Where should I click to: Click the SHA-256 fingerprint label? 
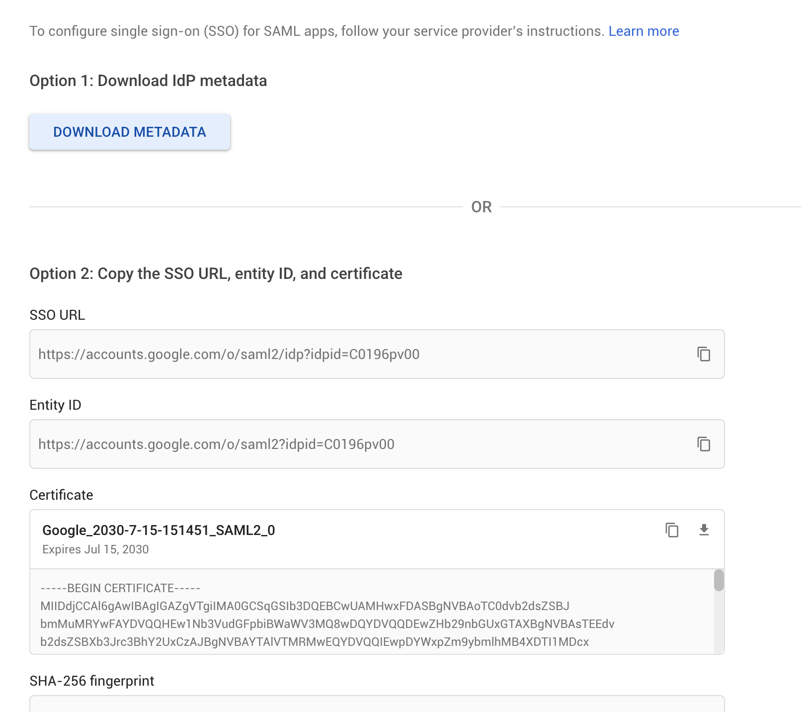(92, 681)
